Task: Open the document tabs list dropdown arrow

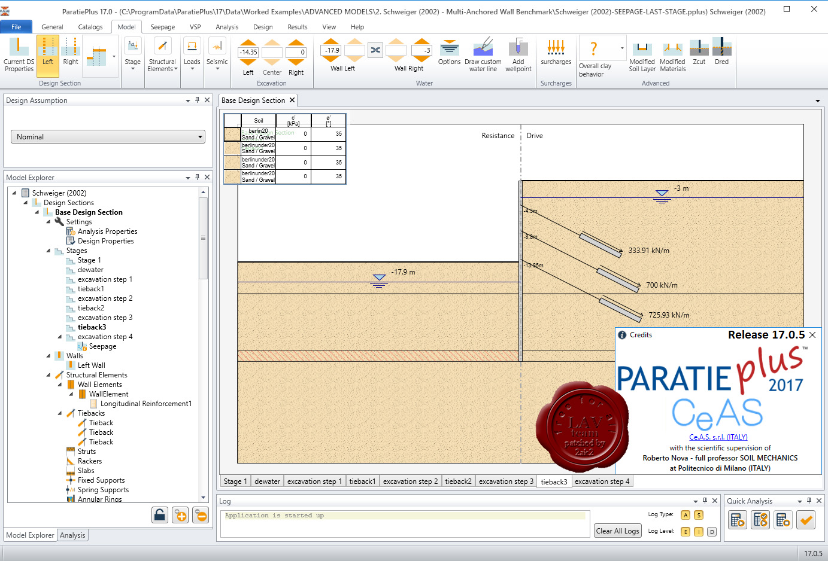Action: coord(818,101)
